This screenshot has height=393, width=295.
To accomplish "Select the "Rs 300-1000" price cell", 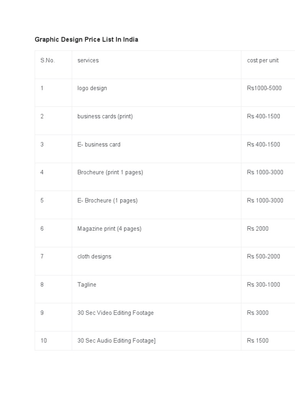I will point(264,285).
